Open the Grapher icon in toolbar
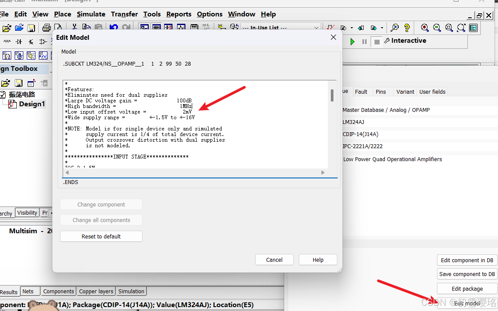This screenshot has height=311, width=498. (x=181, y=27)
